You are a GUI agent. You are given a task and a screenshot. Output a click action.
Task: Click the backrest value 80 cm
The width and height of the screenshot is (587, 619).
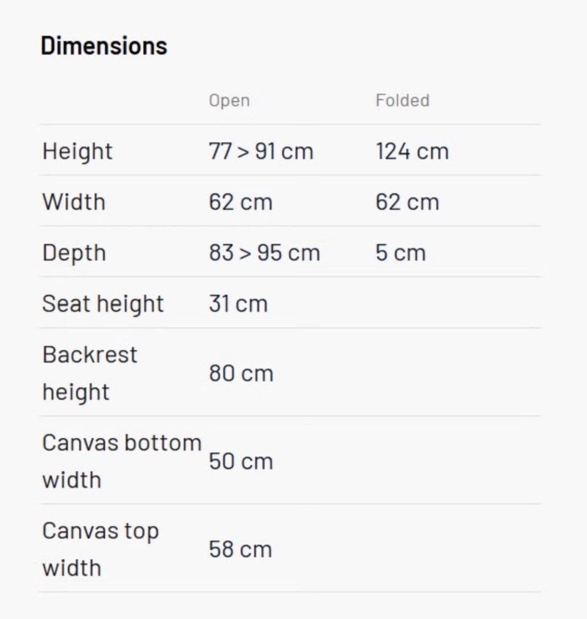coord(241,373)
